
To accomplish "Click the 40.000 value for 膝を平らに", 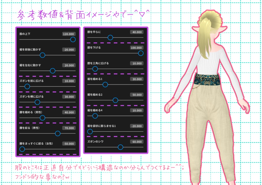I will click(x=137, y=32).
